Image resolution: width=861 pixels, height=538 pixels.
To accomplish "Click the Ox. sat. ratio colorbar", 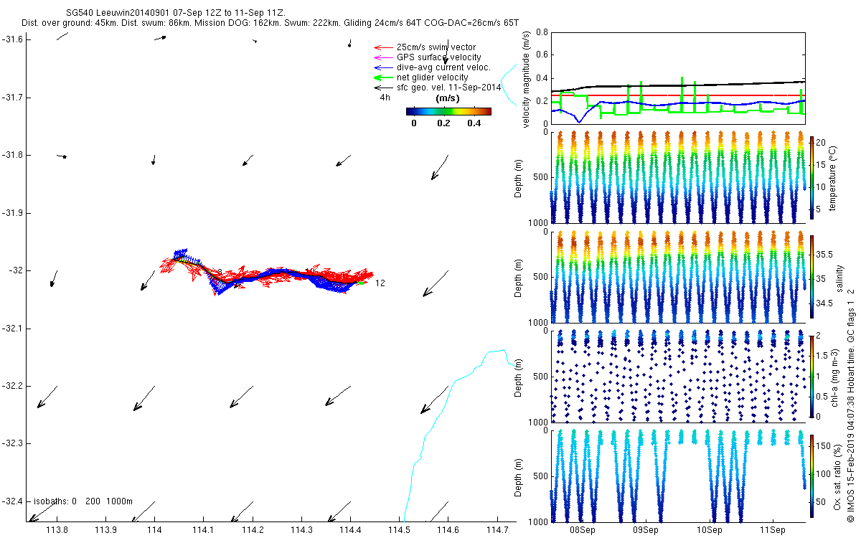I will pos(812,476).
